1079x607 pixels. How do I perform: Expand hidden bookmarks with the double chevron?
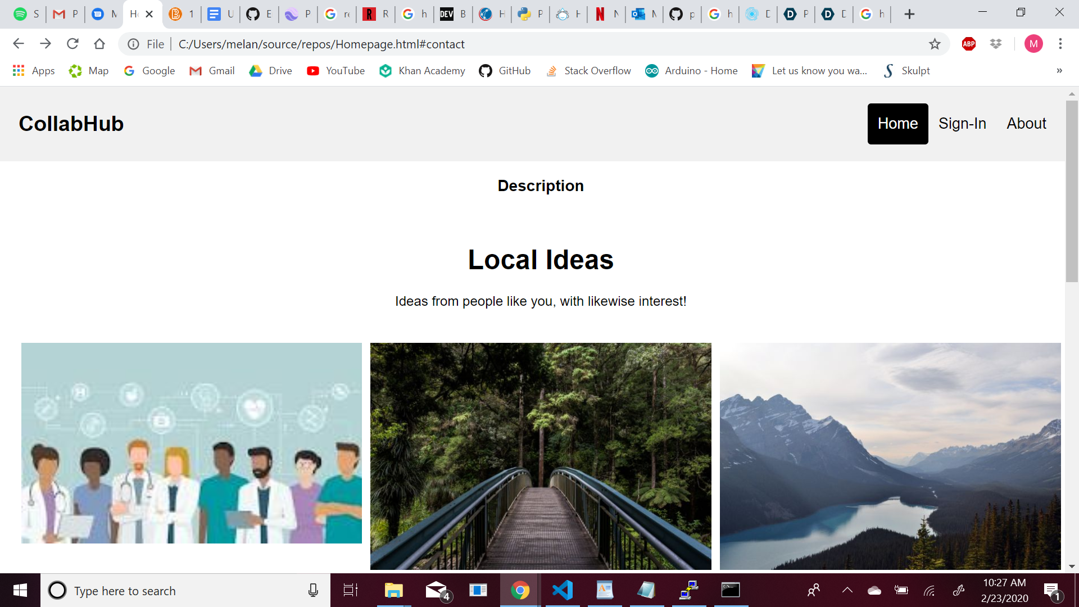point(1059,71)
